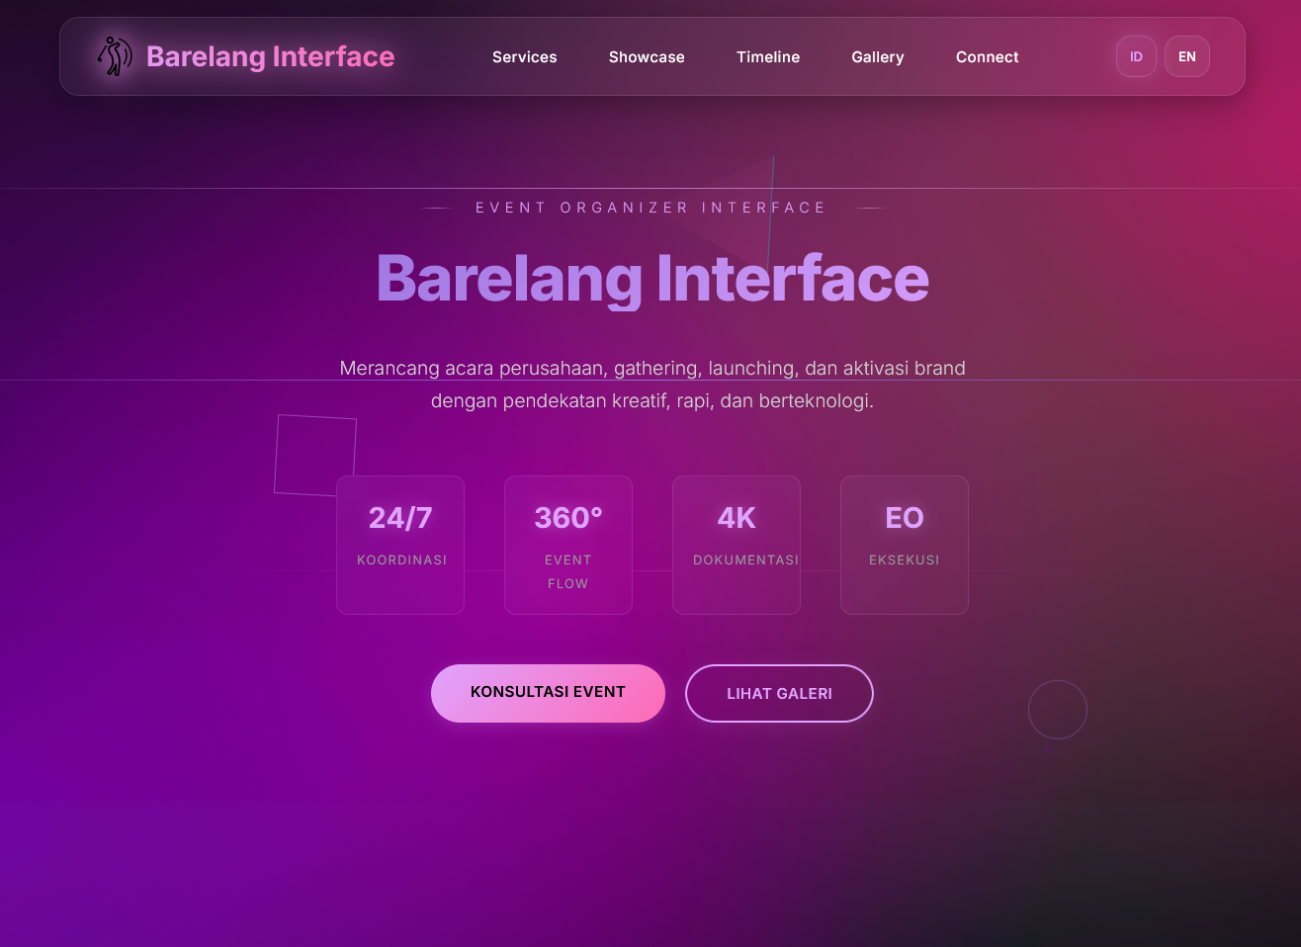
Task: Open the Barelang Interface brand link
Action: tap(245, 56)
